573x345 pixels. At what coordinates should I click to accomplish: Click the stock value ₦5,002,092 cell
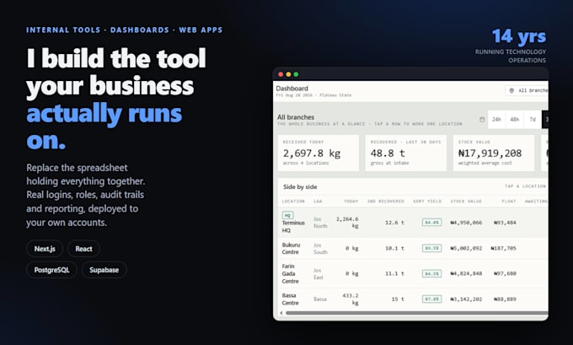tap(466, 248)
